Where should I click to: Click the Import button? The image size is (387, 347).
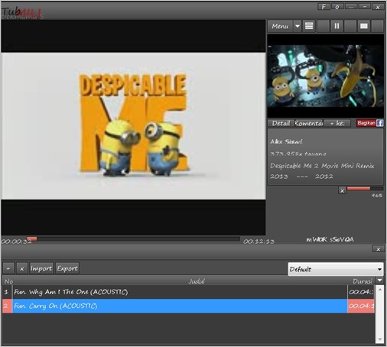click(x=41, y=268)
